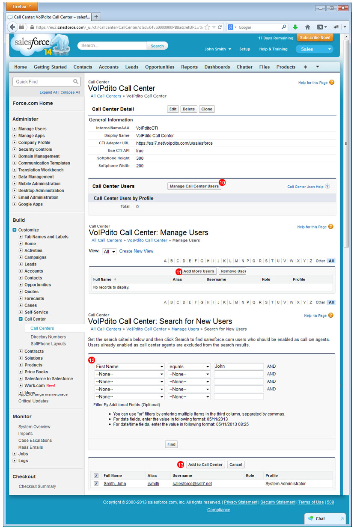Open the Sales app picker dropdown
The image size is (354, 530).
(314, 49)
